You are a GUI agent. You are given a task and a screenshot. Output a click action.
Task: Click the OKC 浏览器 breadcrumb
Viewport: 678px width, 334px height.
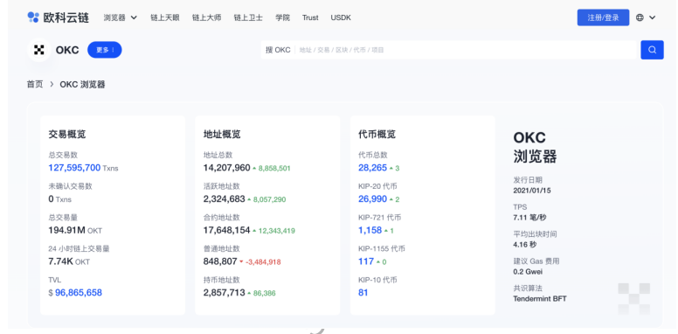[82, 84]
